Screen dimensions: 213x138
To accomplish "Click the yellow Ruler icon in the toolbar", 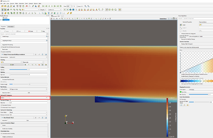I will click(x=68, y=13).
